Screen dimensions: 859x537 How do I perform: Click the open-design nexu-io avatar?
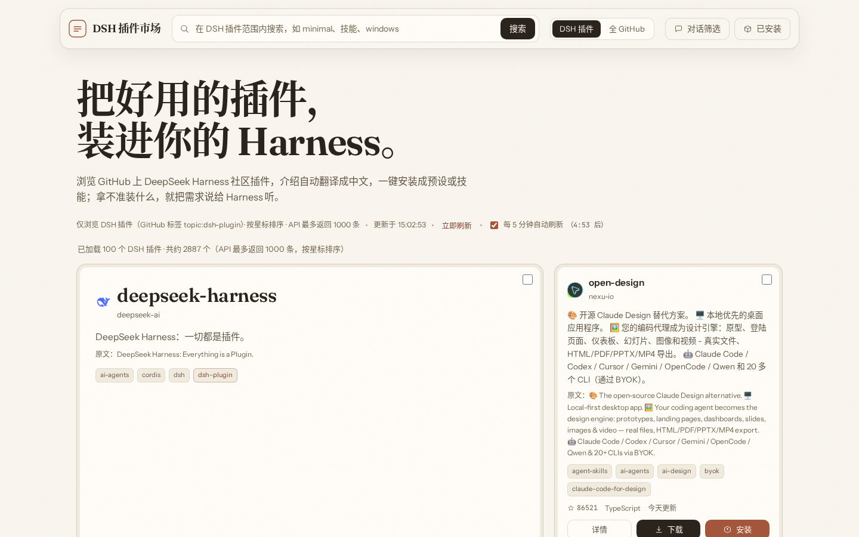click(575, 290)
